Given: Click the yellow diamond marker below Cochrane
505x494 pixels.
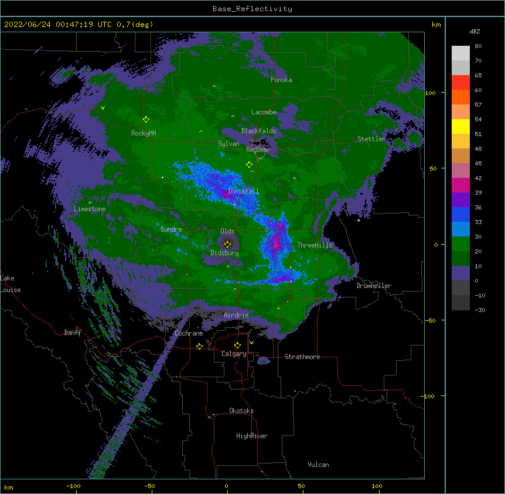Looking at the screenshot, I should (x=199, y=346).
